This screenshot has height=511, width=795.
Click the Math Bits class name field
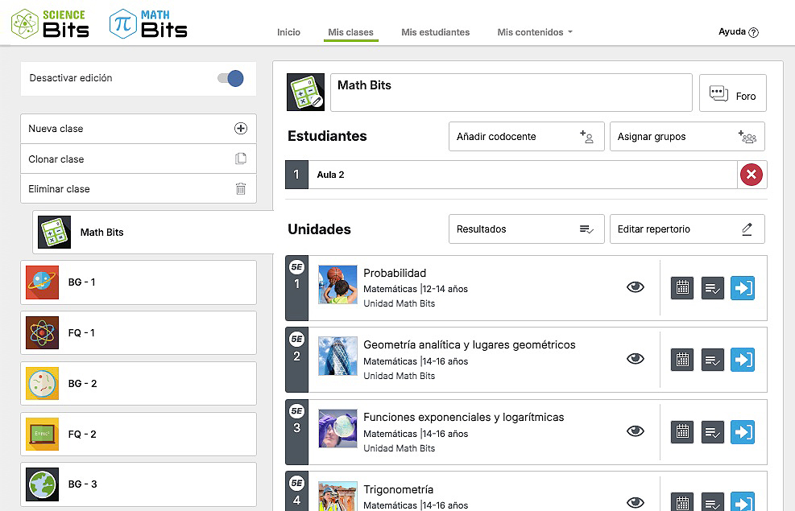coord(511,93)
